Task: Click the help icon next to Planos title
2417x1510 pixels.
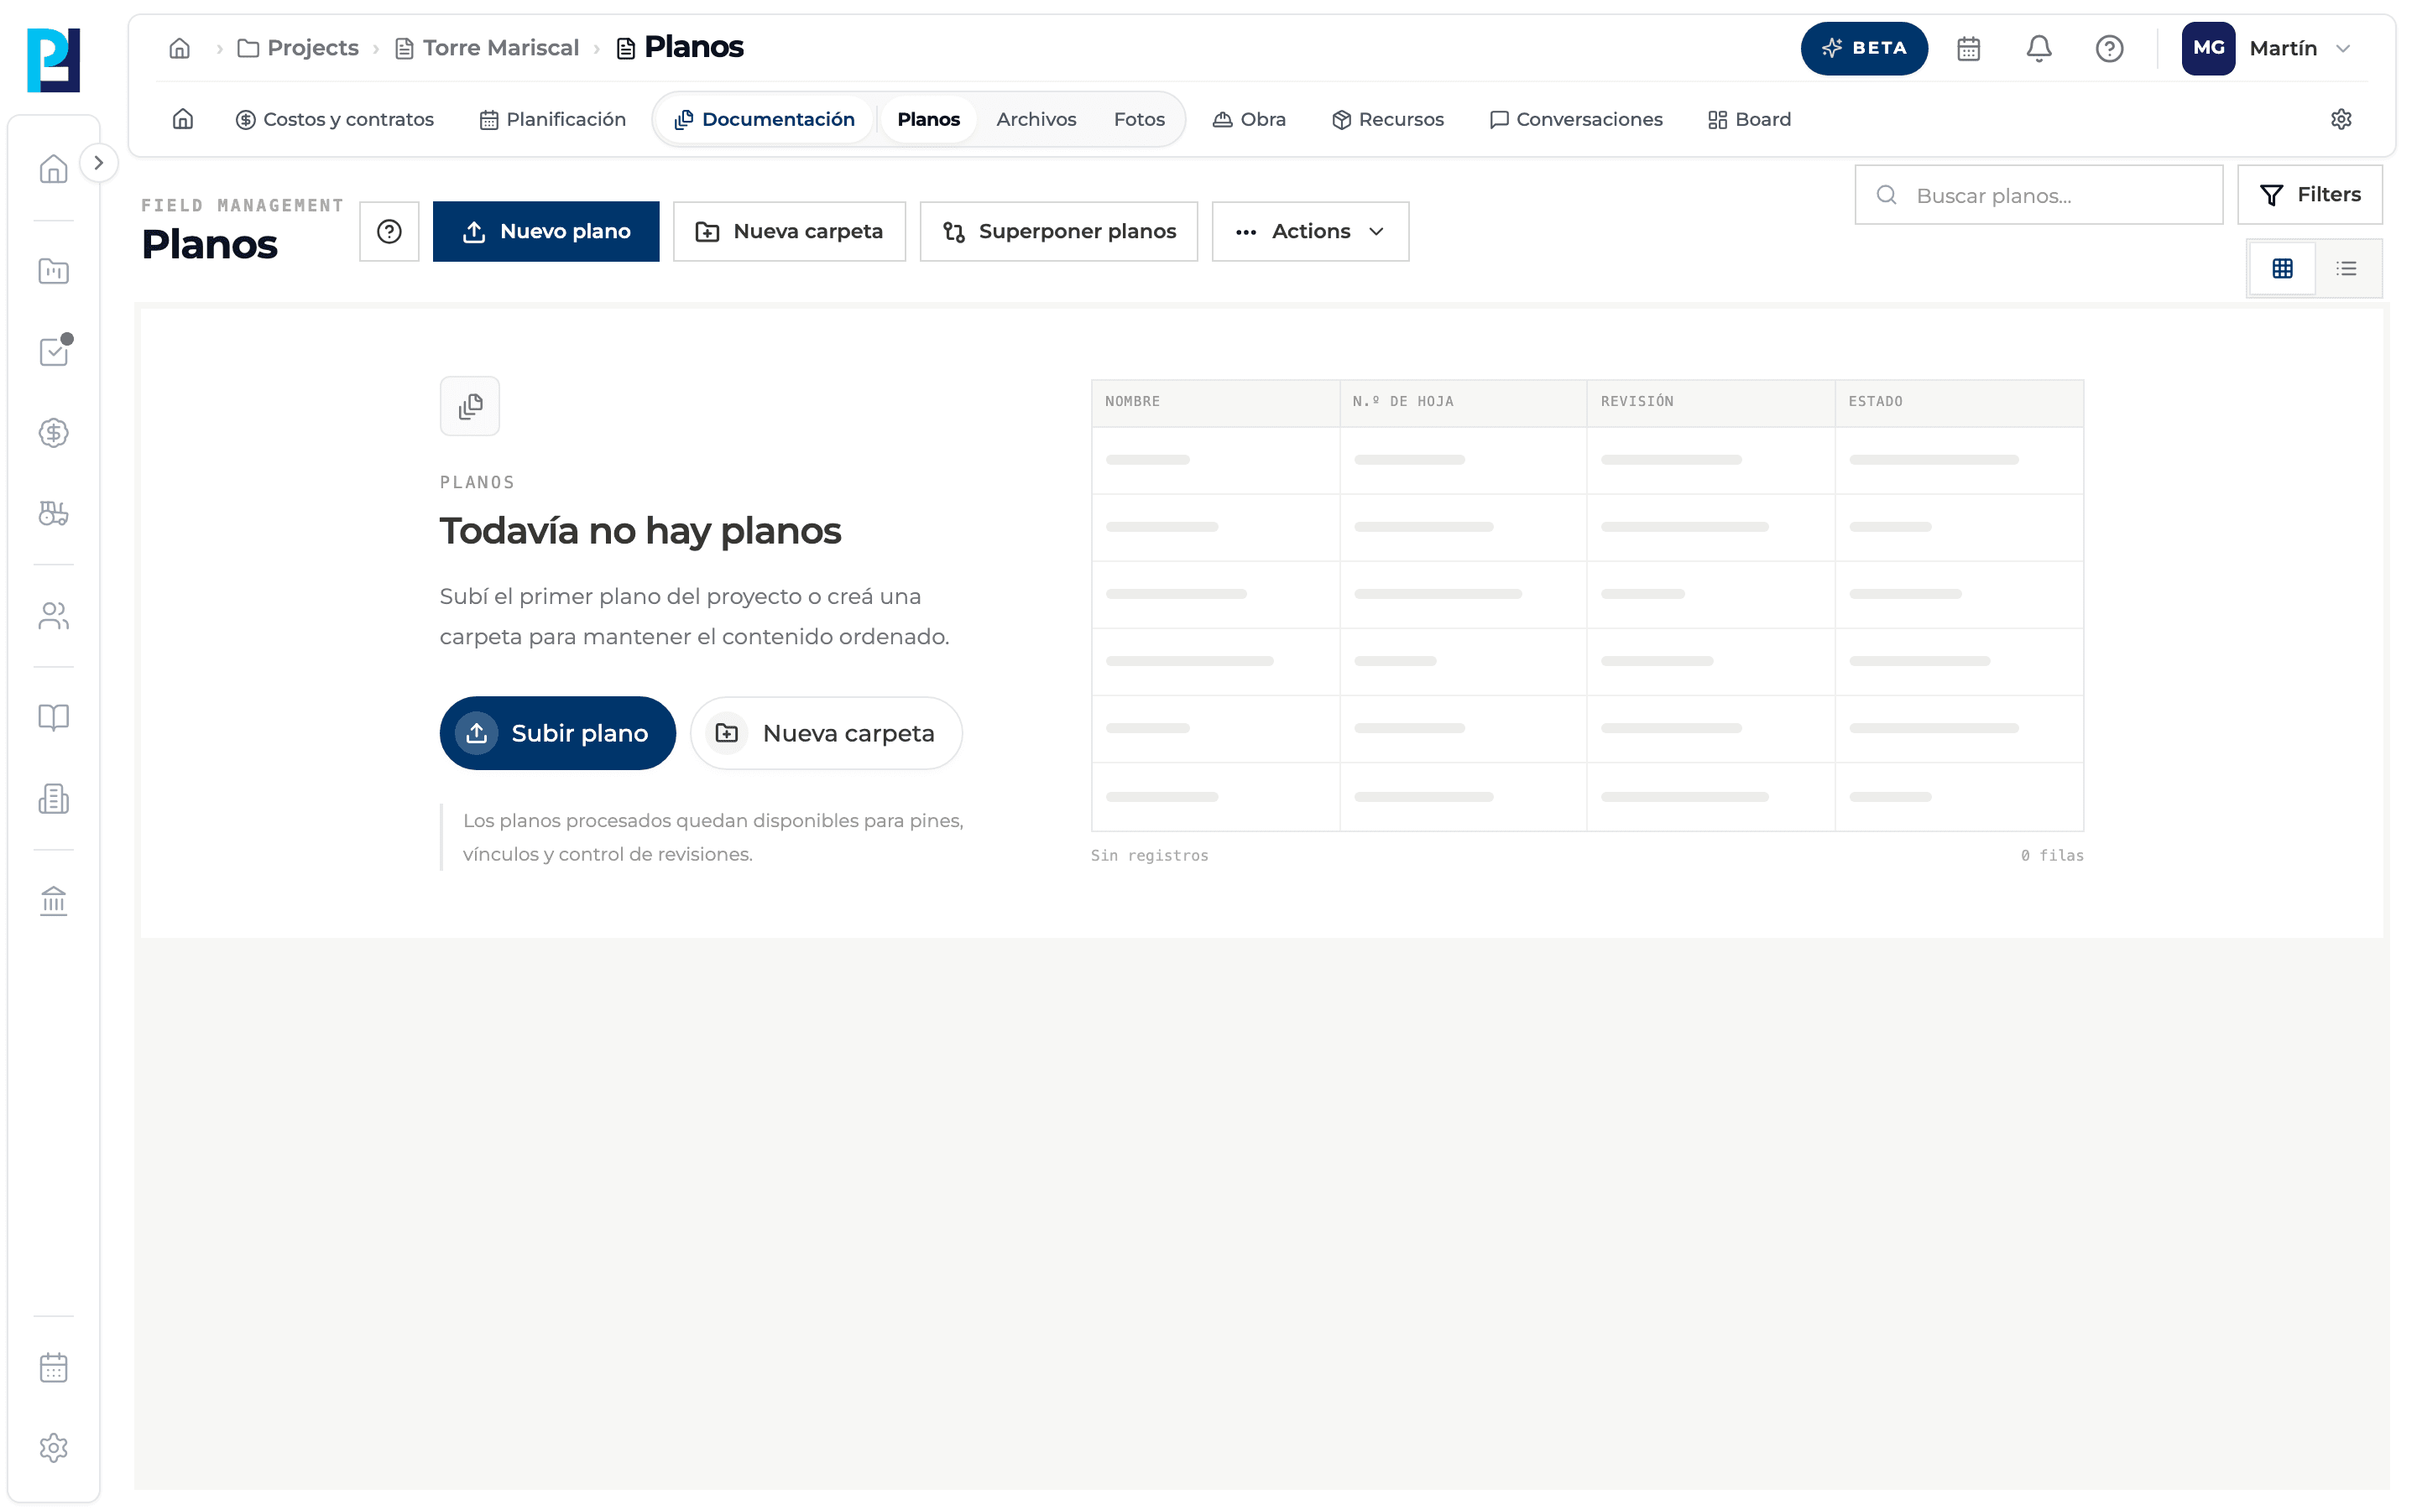Action: point(389,232)
